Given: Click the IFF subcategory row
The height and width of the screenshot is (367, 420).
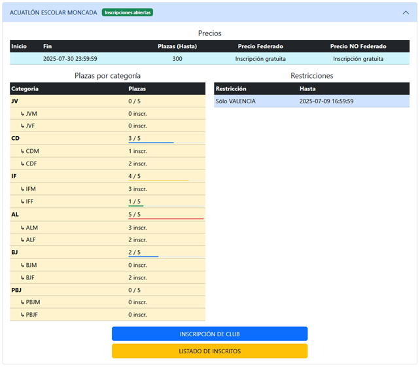Looking at the screenshot, I should (107, 201).
